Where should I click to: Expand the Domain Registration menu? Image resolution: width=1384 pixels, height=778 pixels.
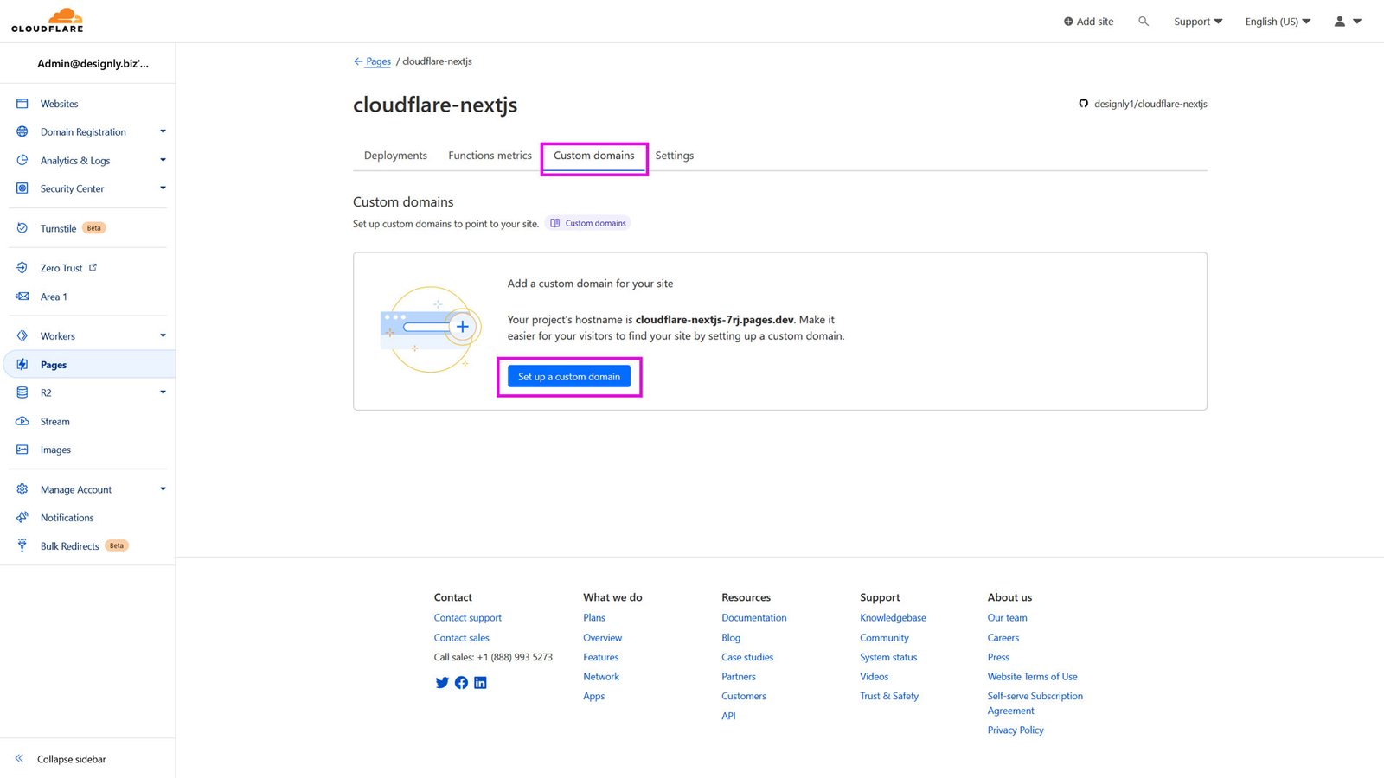83,131
